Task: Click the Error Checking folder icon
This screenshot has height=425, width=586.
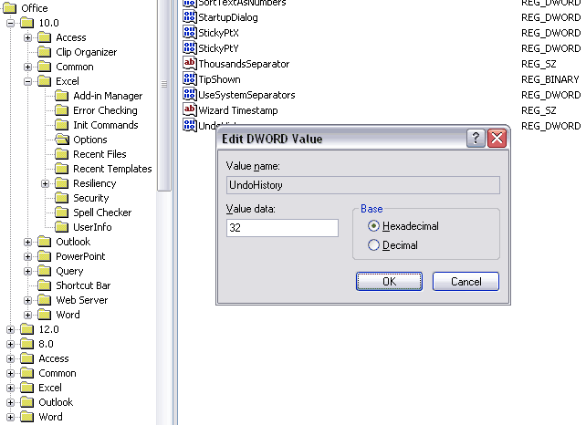Action: [62, 110]
